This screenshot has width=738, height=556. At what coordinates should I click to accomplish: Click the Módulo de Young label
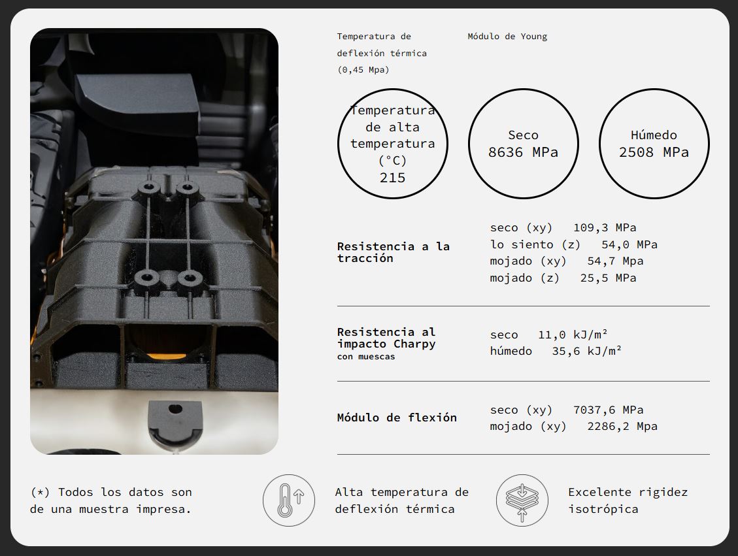[x=507, y=37]
